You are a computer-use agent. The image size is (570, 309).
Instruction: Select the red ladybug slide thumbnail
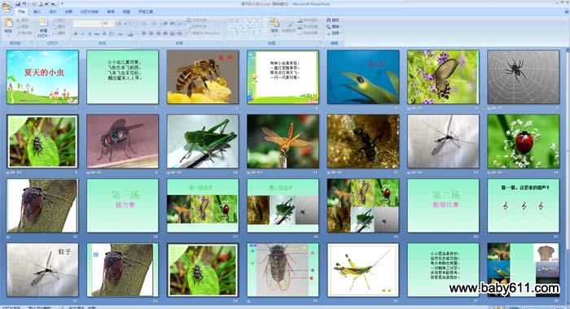[x=523, y=141]
